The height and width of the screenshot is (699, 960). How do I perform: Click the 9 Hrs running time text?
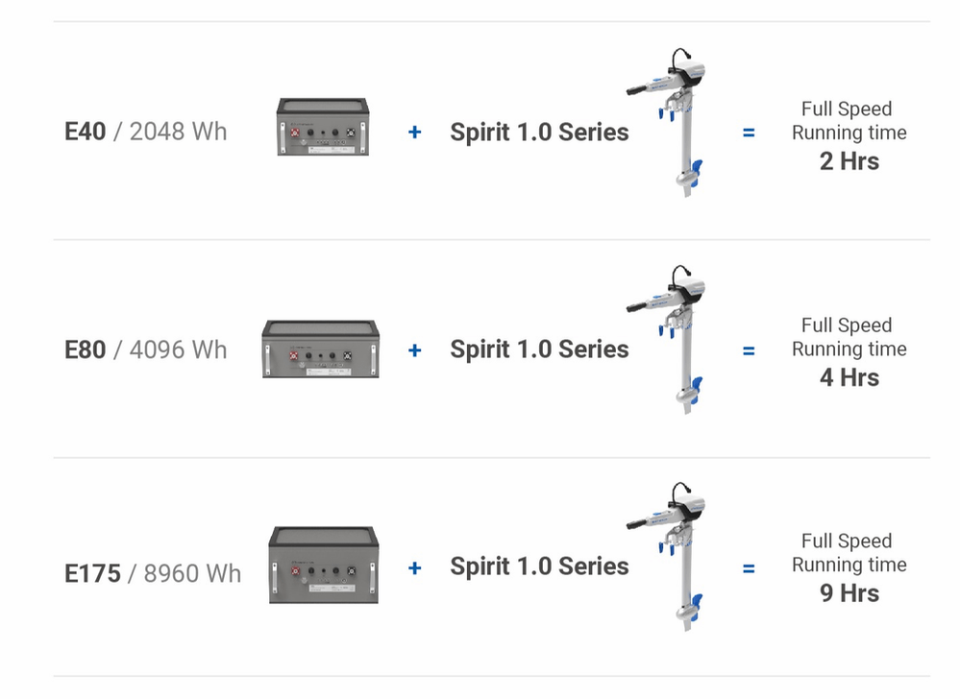849,593
